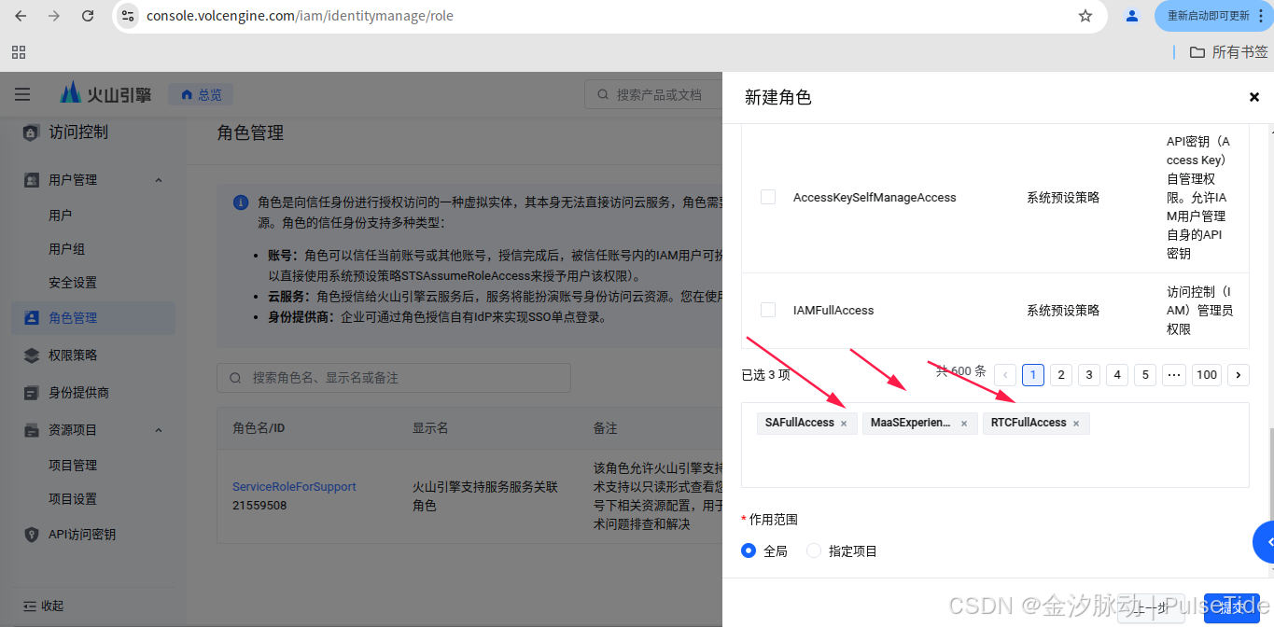The image size is (1274, 627).
Task: Open 安全设置 in the sidebar
Action: [73, 283]
